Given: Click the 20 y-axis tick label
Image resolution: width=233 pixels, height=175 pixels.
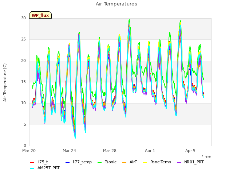Looking at the screenshot, I should pos(23,61).
